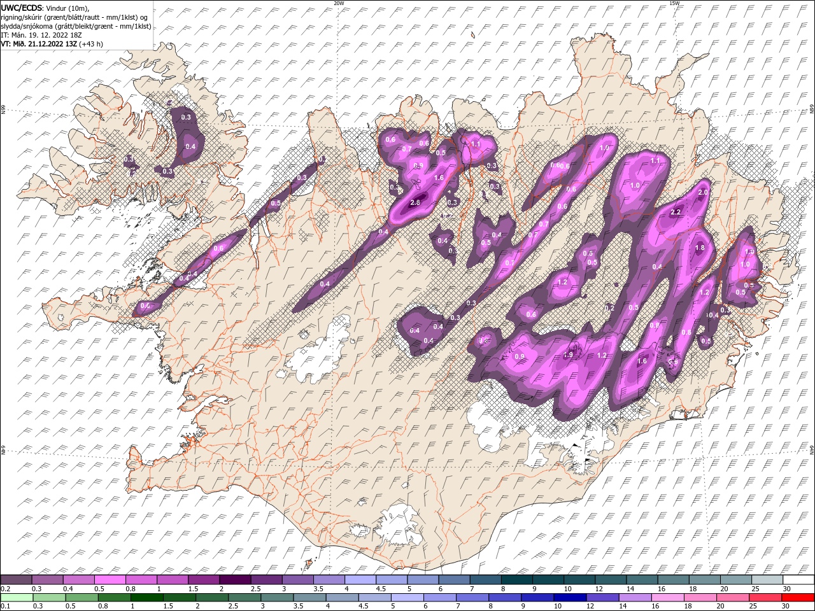Image resolution: width=815 pixels, height=611 pixels.
Task: Click the 'rigning/skúrir' legend description line
Action: click(x=75, y=17)
